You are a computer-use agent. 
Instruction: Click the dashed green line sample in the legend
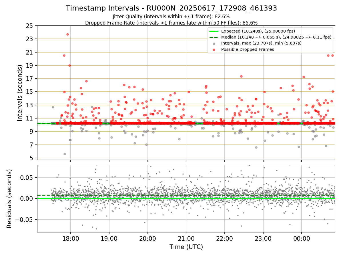tap(214, 37)
